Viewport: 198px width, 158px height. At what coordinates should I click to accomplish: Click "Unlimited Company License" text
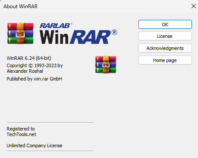point(35,146)
